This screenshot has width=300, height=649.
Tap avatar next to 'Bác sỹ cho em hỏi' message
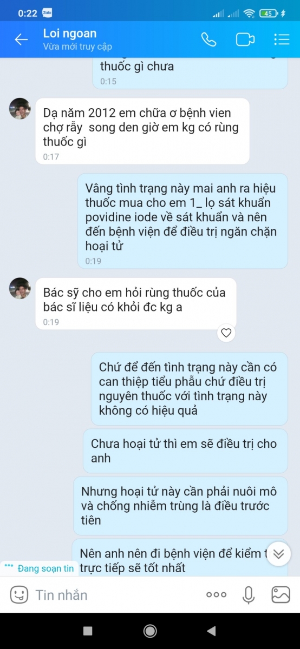pos(20,288)
